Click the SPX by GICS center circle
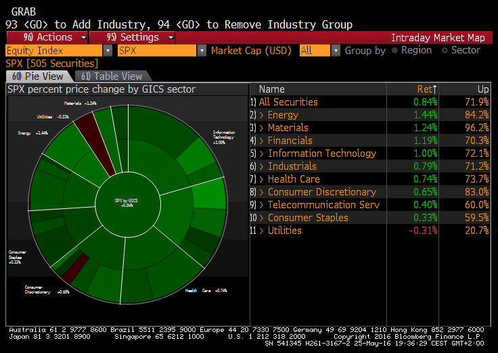The width and height of the screenshot is (498, 353). coord(128,204)
